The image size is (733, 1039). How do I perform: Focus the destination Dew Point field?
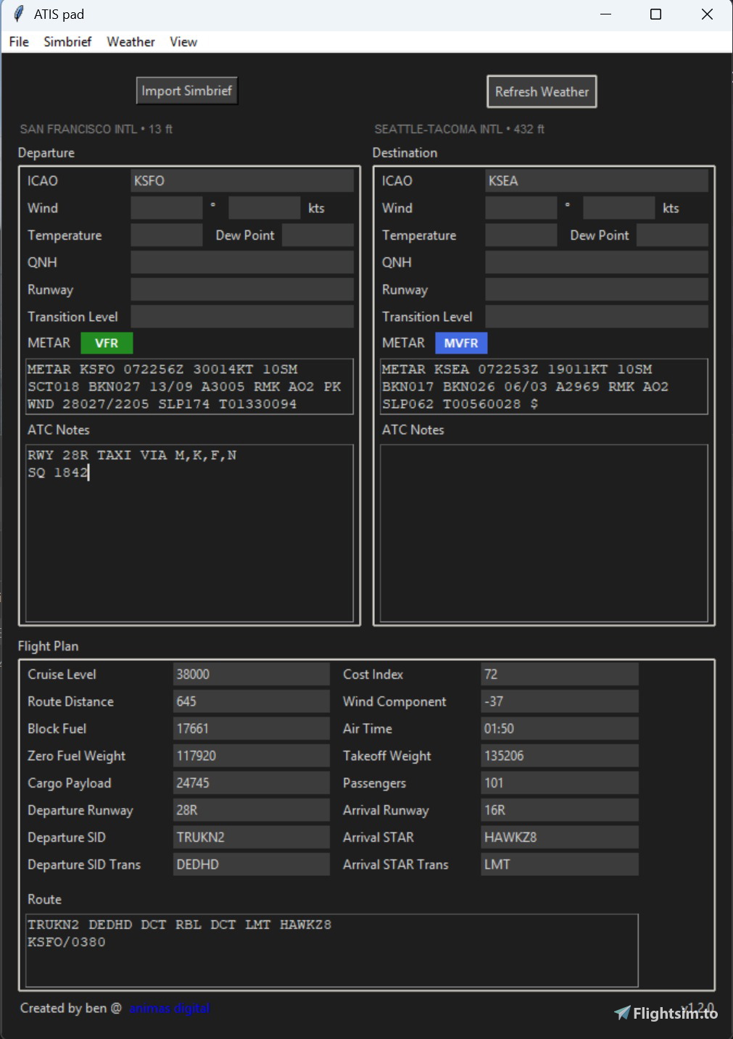click(x=672, y=235)
